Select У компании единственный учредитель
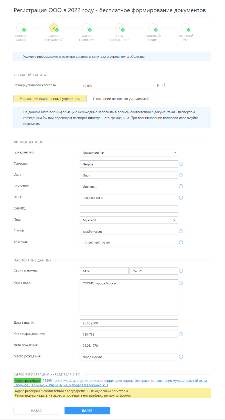The image size is (225, 420). point(50,99)
